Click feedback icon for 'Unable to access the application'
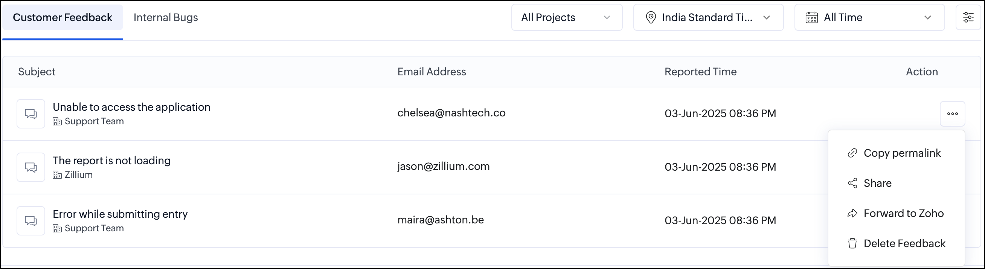985x269 pixels. [x=31, y=114]
